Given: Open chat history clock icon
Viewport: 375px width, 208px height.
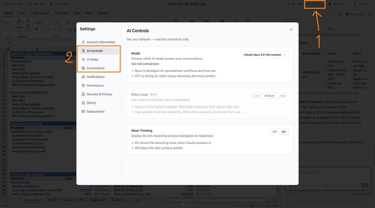Looking at the screenshot, I should click(339, 14).
